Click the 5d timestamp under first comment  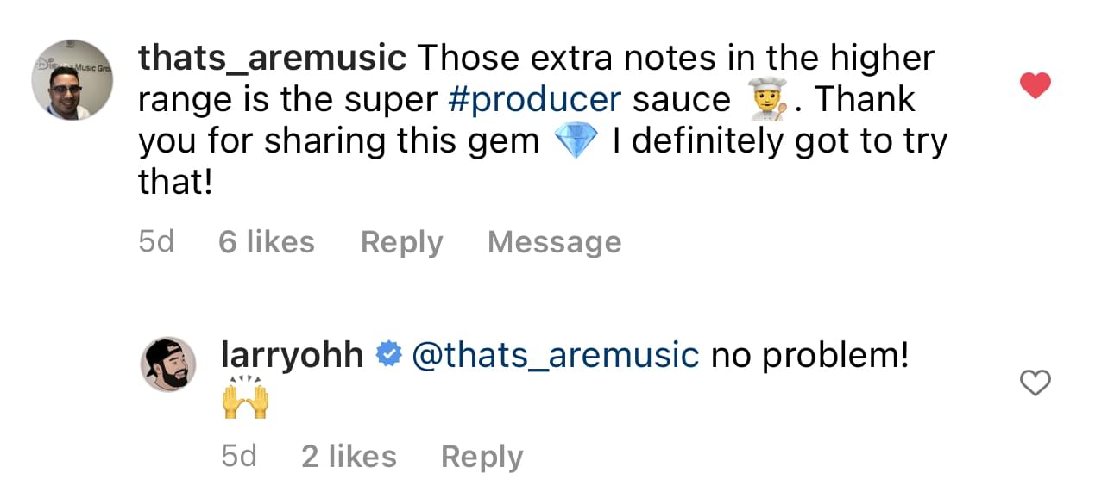click(156, 242)
